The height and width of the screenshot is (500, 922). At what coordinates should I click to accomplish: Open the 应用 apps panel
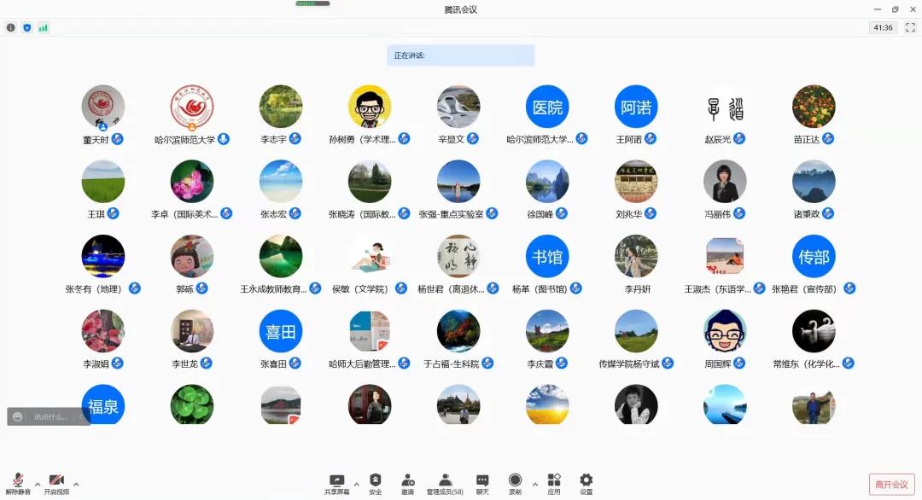pyautogui.click(x=554, y=483)
